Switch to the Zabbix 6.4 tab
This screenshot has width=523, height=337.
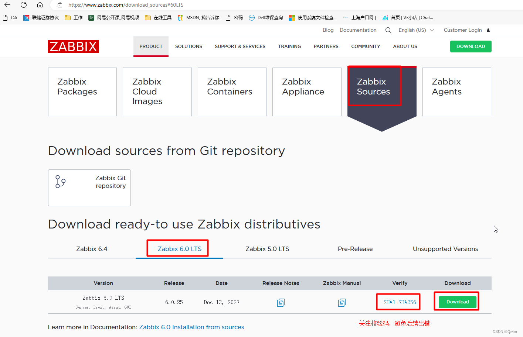click(92, 249)
